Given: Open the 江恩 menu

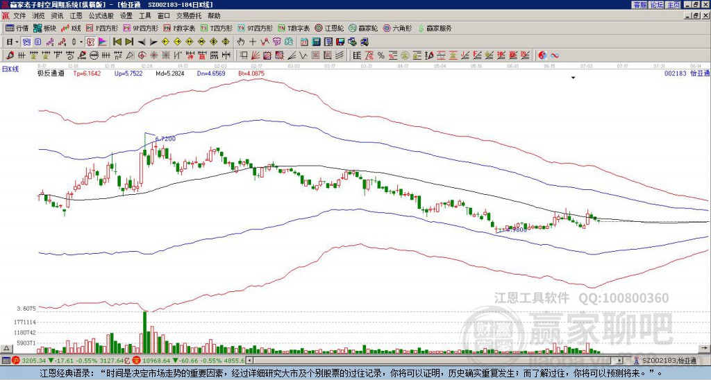Looking at the screenshot, I should click(x=76, y=16).
